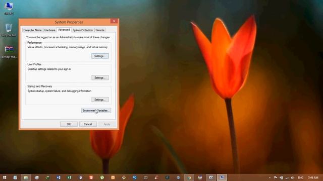The image size is (323, 181).
Task: Open Startup and Recovery Settings button
Action: pos(100,100)
